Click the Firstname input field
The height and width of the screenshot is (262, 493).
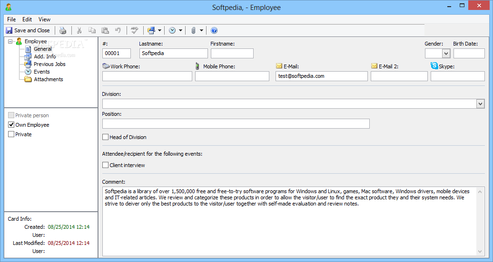click(x=232, y=53)
